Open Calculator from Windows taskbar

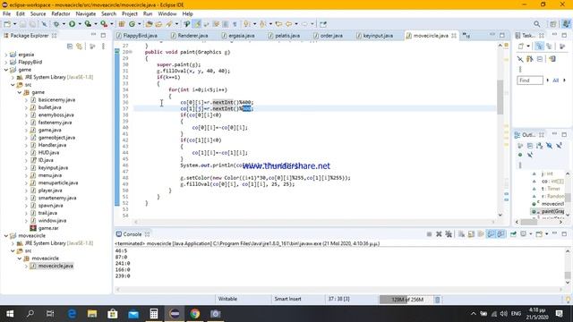(154, 314)
